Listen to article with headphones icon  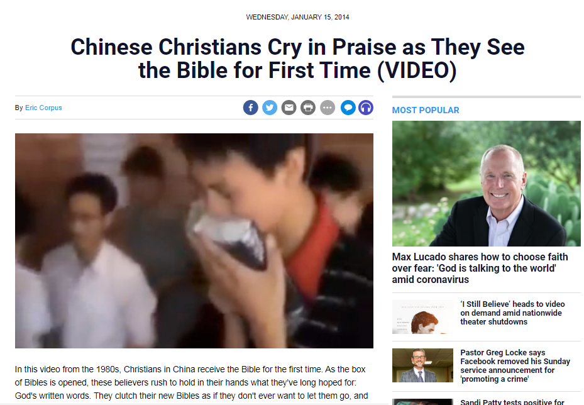pos(366,108)
